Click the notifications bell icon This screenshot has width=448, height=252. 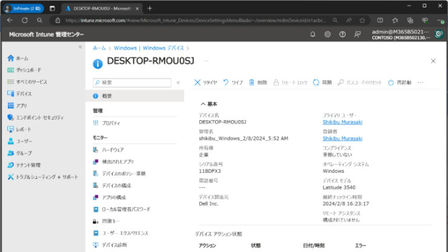point(312,34)
